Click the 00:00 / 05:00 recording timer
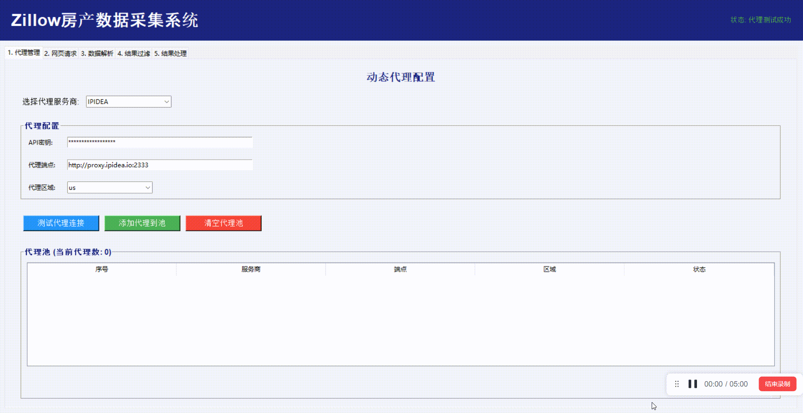The image size is (803, 413). [726, 384]
